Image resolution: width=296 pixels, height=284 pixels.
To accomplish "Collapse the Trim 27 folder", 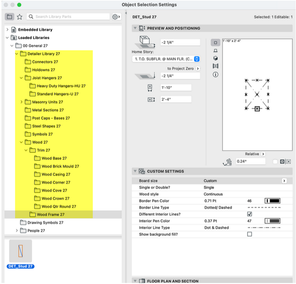I will (x=26, y=150).
